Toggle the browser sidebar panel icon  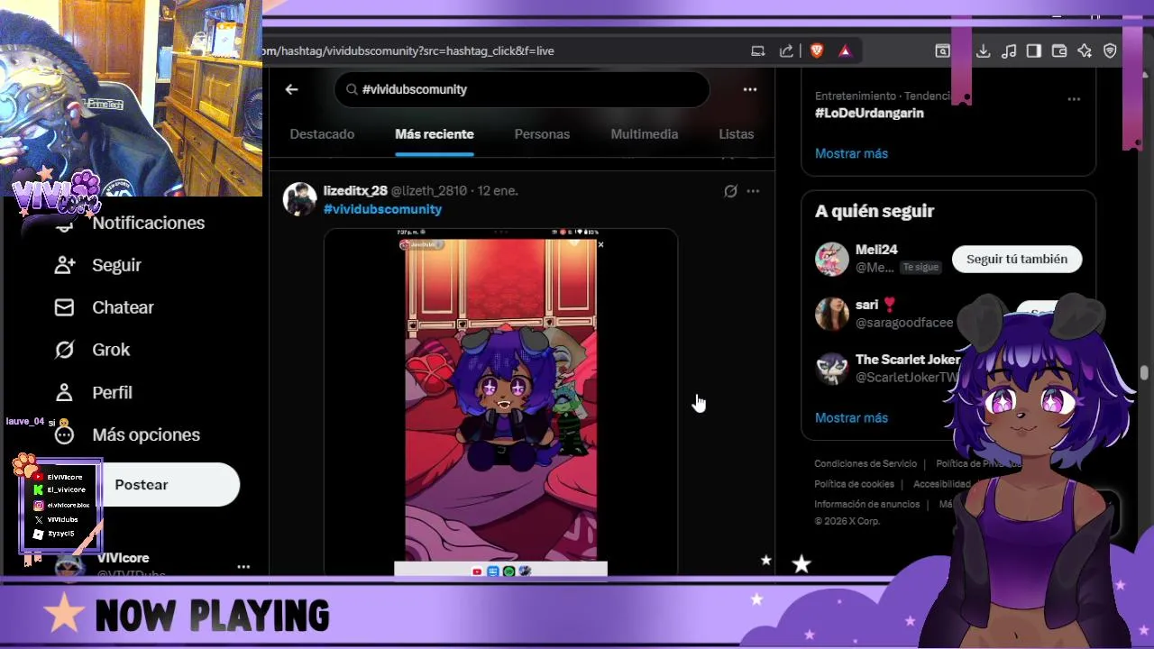(1034, 51)
